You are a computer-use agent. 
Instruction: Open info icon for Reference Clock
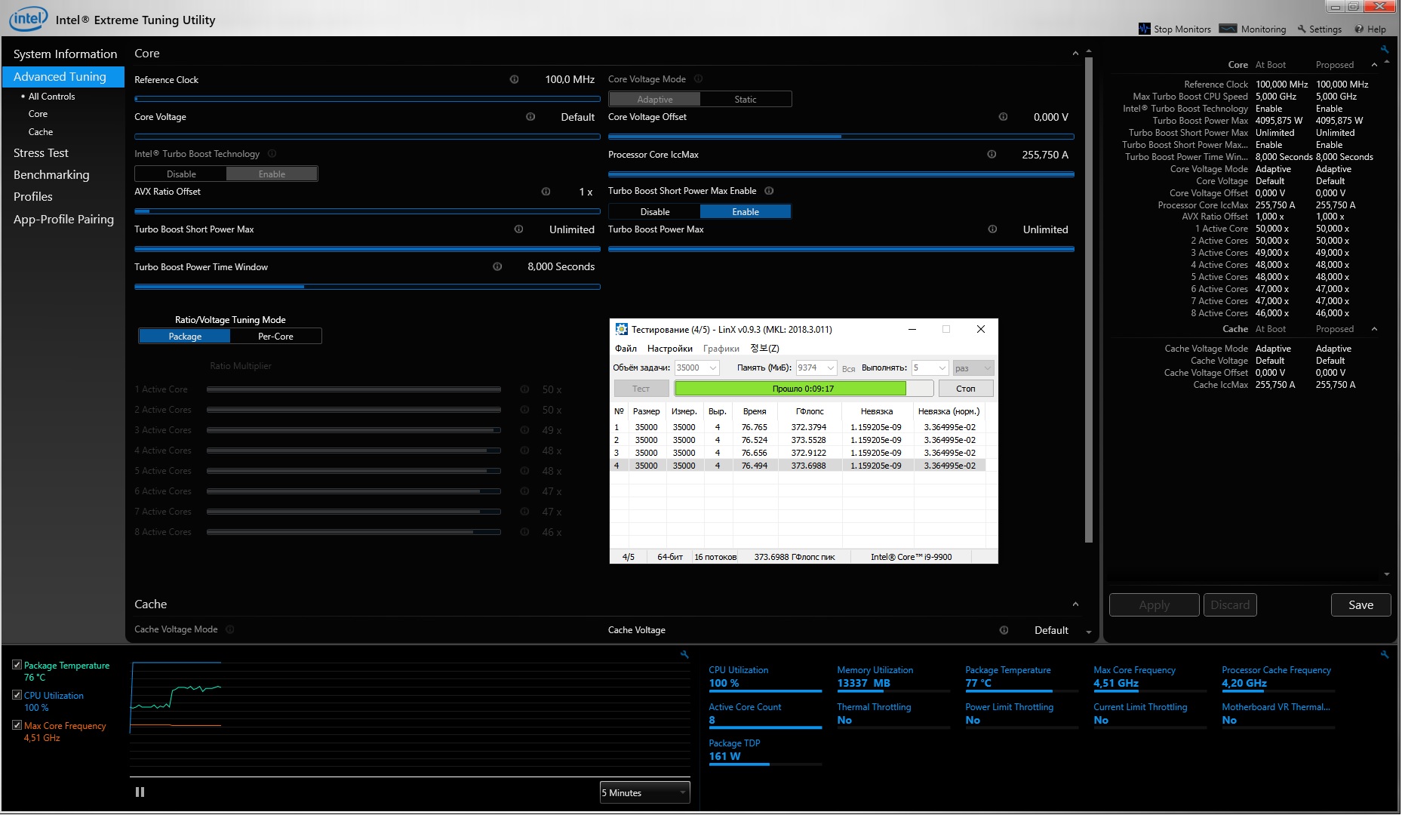click(x=514, y=79)
